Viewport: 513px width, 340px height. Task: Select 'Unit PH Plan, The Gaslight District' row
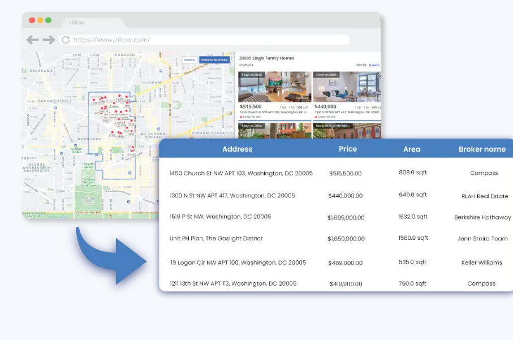(216, 239)
